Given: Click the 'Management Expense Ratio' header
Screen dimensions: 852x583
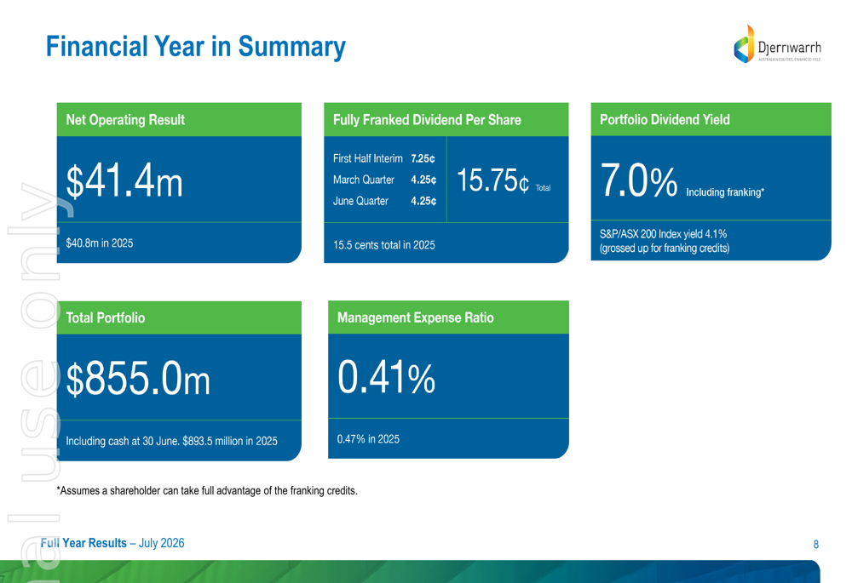Looking at the screenshot, I should [x=448, y=317].
